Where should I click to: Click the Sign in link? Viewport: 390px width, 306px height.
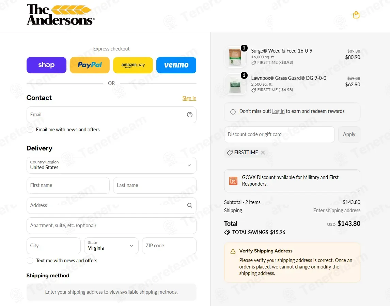pos(189,98)
